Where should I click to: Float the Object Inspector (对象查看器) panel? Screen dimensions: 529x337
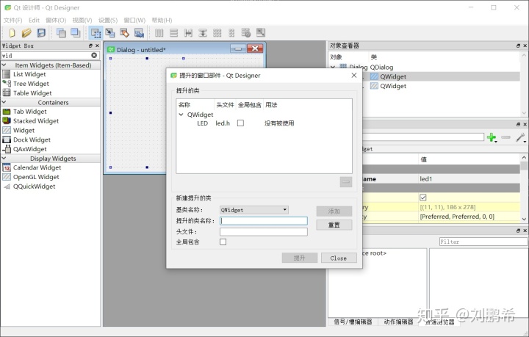click(x=518, y=46)
